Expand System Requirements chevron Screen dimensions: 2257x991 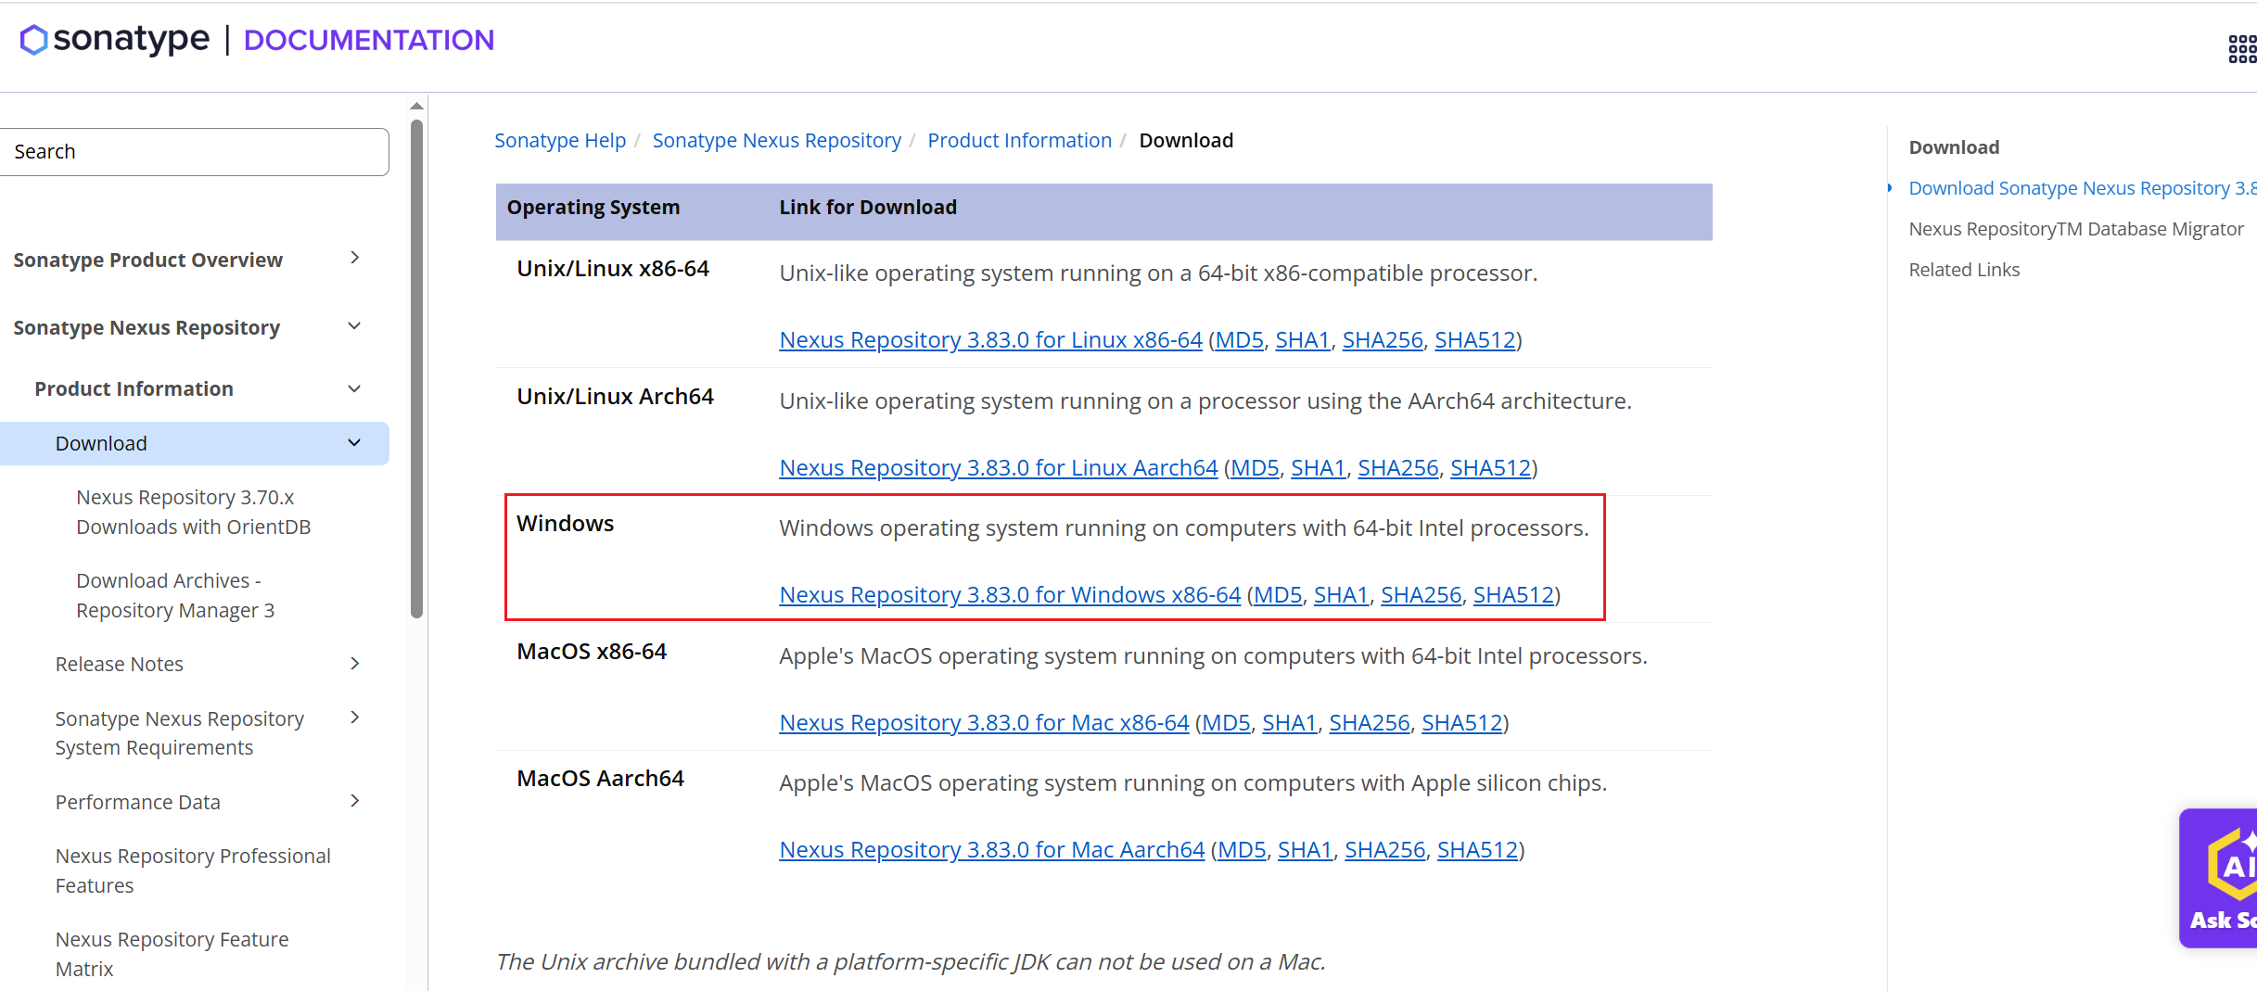[354, 718]
